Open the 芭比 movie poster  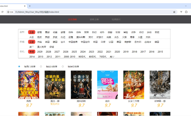tap(107, 85)
